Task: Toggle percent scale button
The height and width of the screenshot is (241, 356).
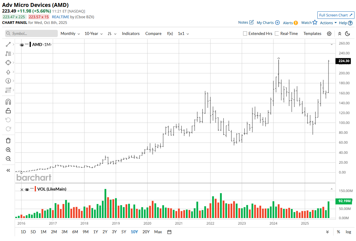Action: [x=339, y=232]
